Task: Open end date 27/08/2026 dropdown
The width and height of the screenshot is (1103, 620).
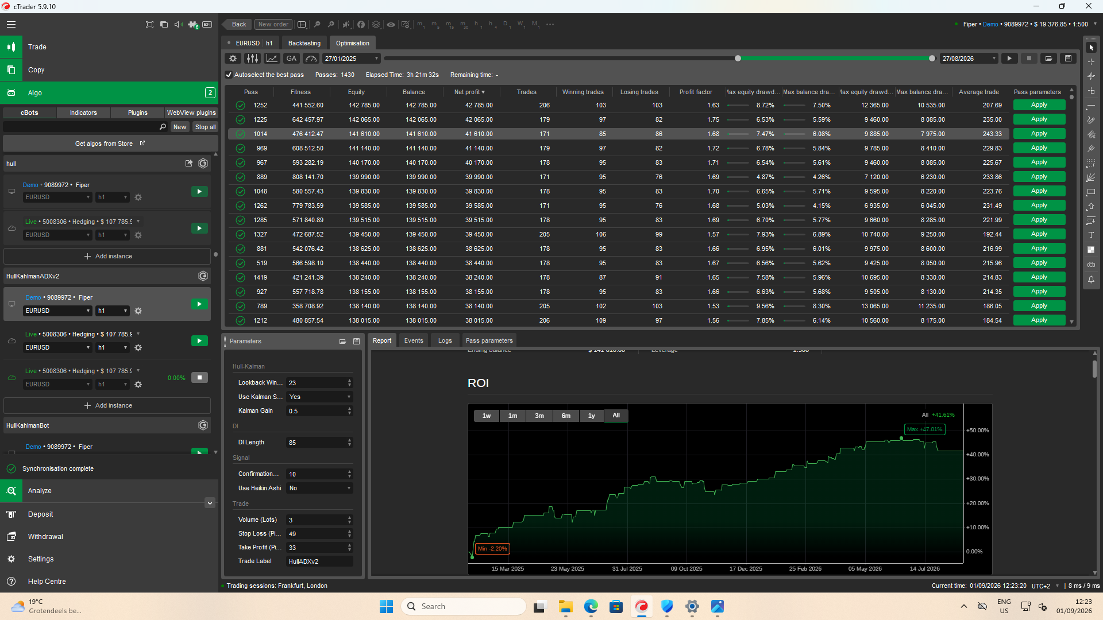Action: click(969, 59)
